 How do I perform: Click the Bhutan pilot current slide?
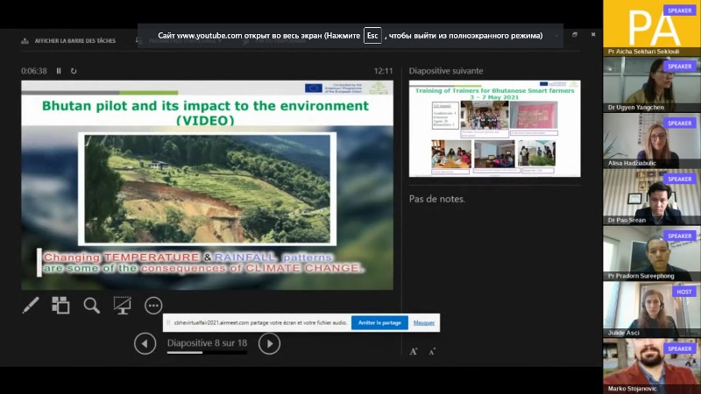(x=207, y=185)
